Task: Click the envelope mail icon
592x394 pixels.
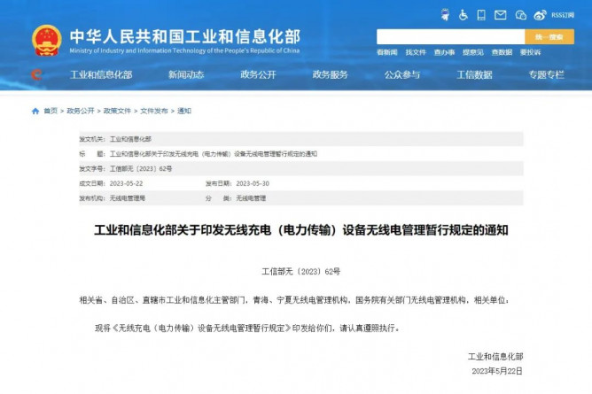Action: tap(500, 15)
